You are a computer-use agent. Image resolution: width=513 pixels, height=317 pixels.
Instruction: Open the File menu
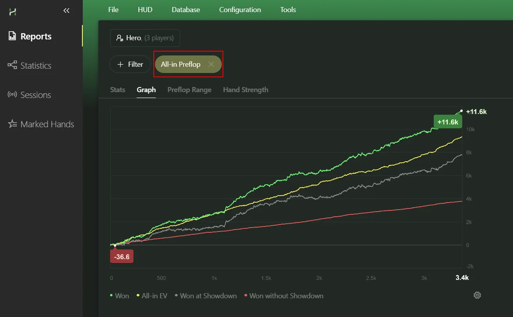click(113, 10)
